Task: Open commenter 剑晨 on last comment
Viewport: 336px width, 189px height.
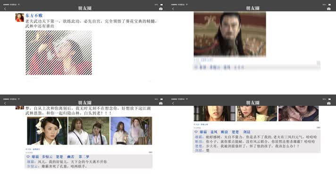Action: click(199, 151)
